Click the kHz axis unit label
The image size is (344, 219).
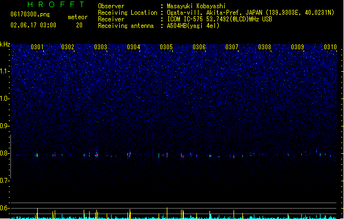coord(5,44)
